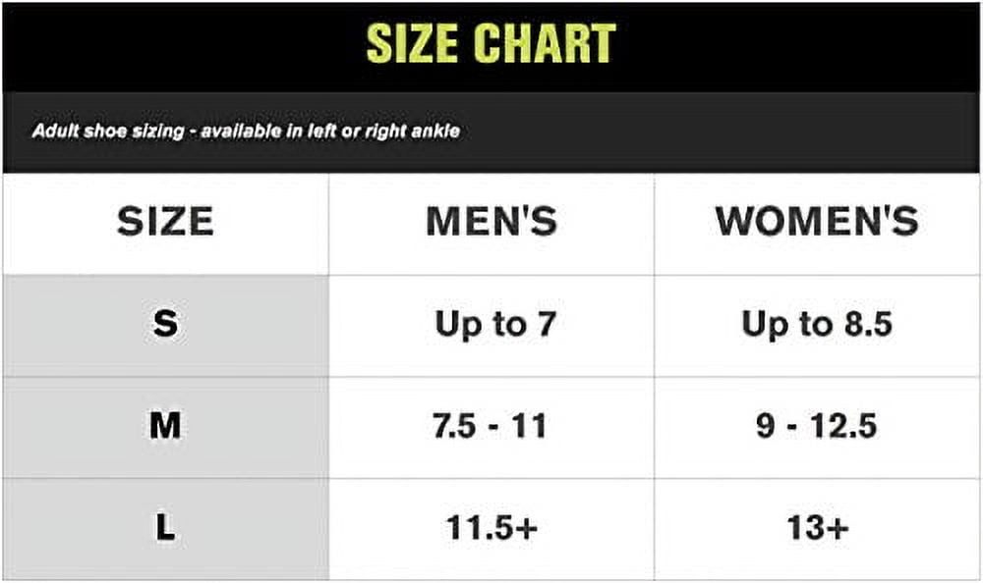Click the SIZE column header
This screenshot has width=983, height=583.
tap(165, 222)
